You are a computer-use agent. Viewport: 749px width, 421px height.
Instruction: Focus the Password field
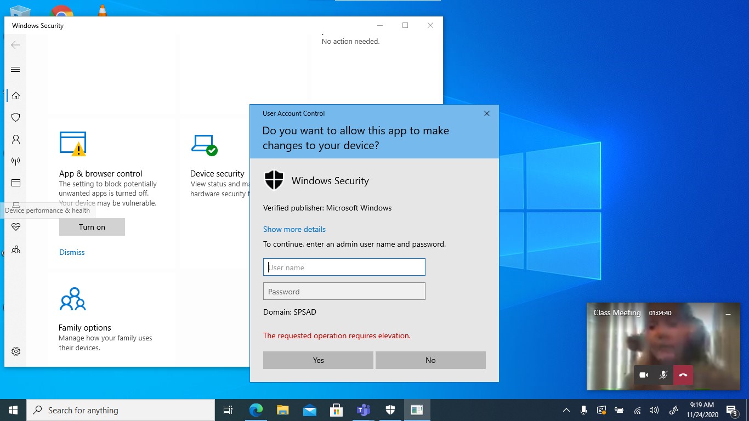coord(344,291)
